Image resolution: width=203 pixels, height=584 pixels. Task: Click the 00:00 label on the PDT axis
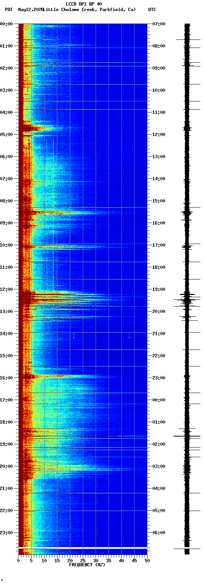[7, 24]
